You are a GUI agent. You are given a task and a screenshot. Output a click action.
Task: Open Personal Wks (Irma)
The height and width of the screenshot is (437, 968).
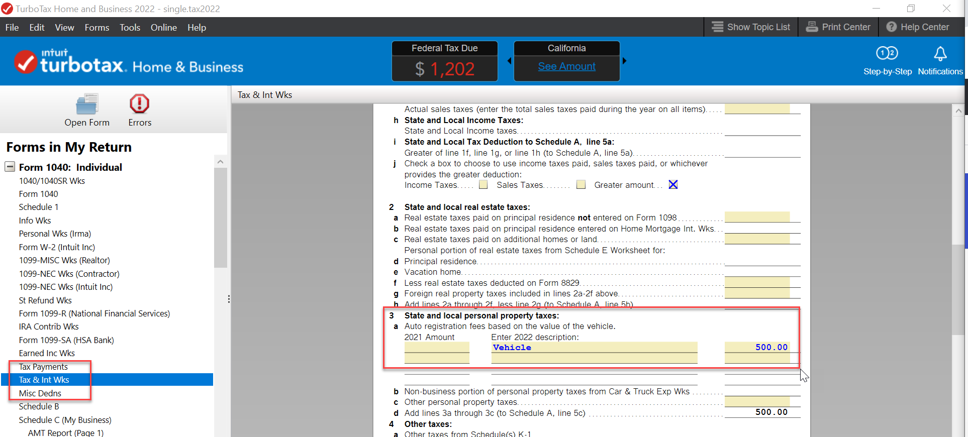point(55,234)
